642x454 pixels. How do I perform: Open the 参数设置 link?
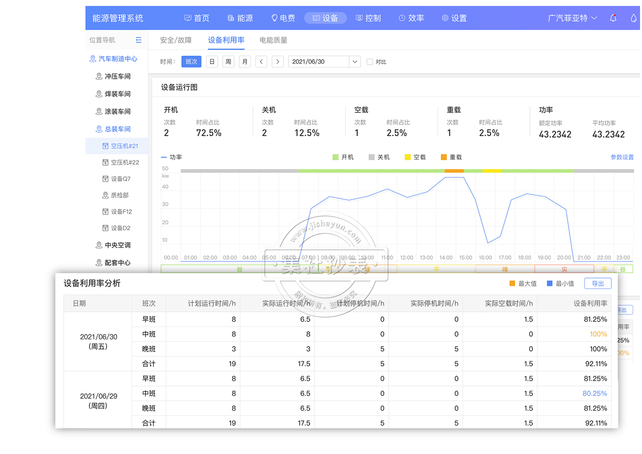click(622, 157)
